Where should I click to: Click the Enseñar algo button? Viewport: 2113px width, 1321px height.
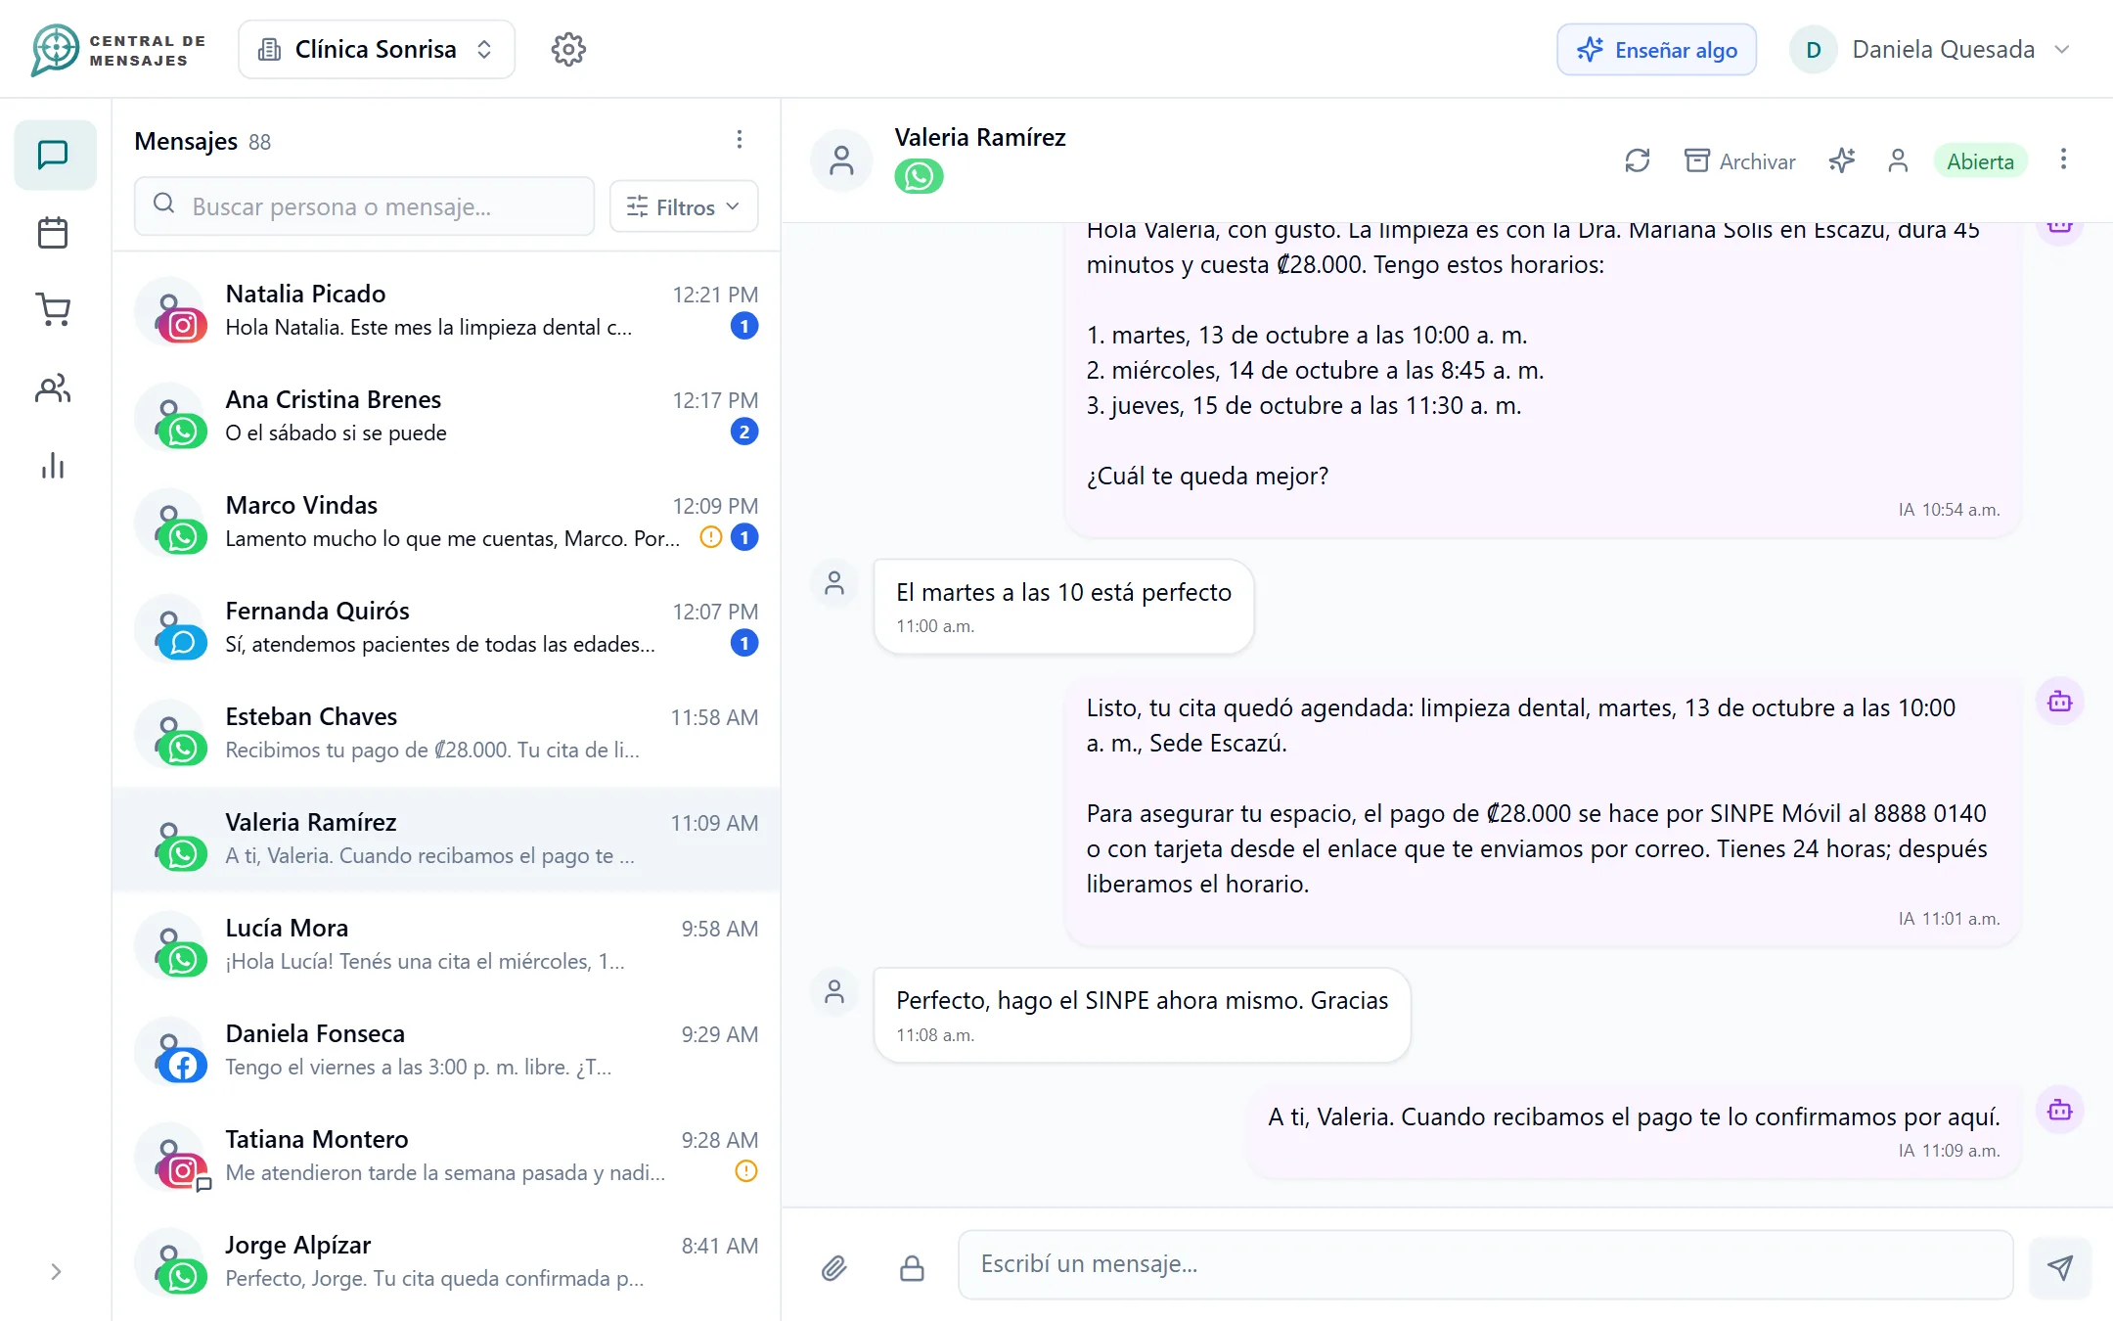[1656, 49]
